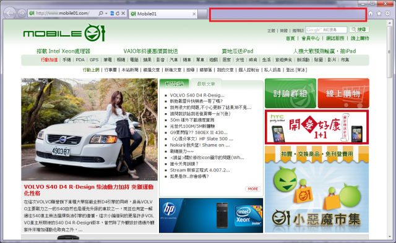Screen dimensions: 396x243
Task: Open the 私人訊息 private messages link
Action: point(272,70)
